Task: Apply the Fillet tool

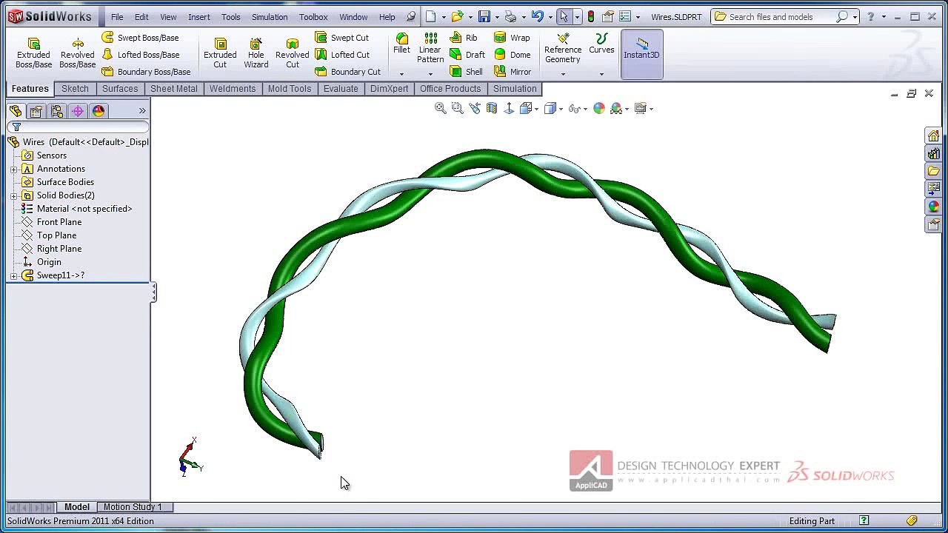Action: click(x=401, y=44)
